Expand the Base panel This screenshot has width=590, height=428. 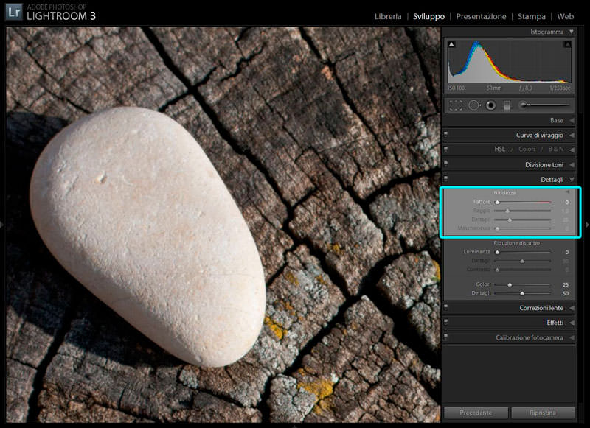[571, 121]
